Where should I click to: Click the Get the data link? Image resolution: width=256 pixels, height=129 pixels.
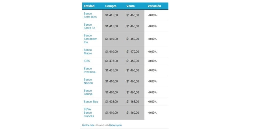(x=88, y=125)
